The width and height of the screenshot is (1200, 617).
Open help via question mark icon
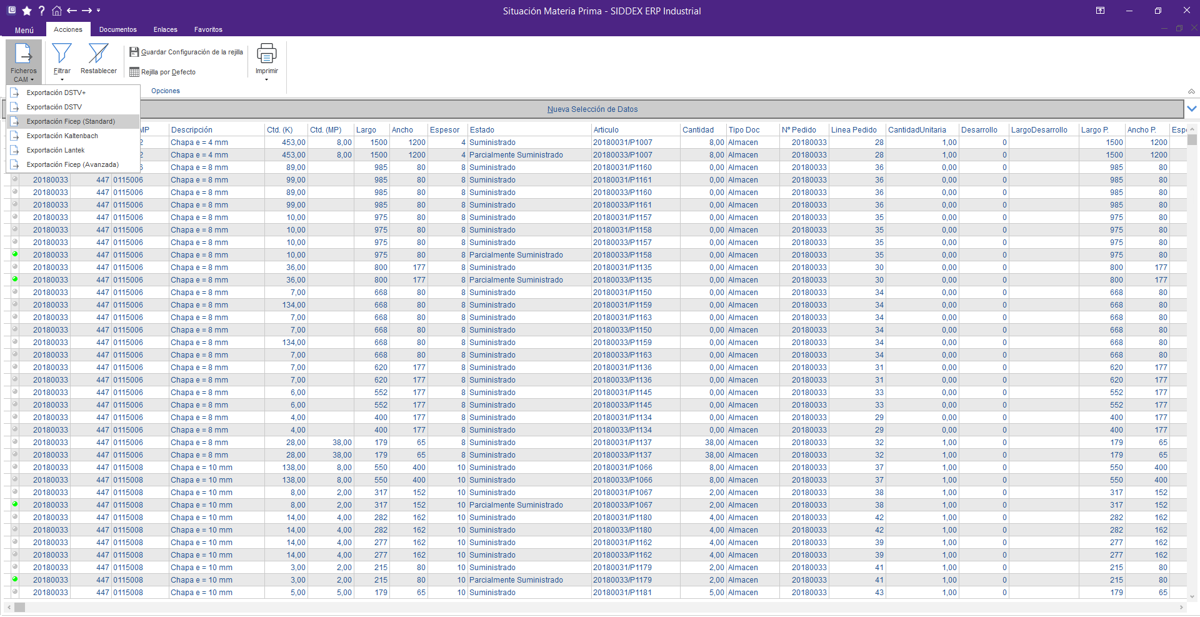click(41, 11)
